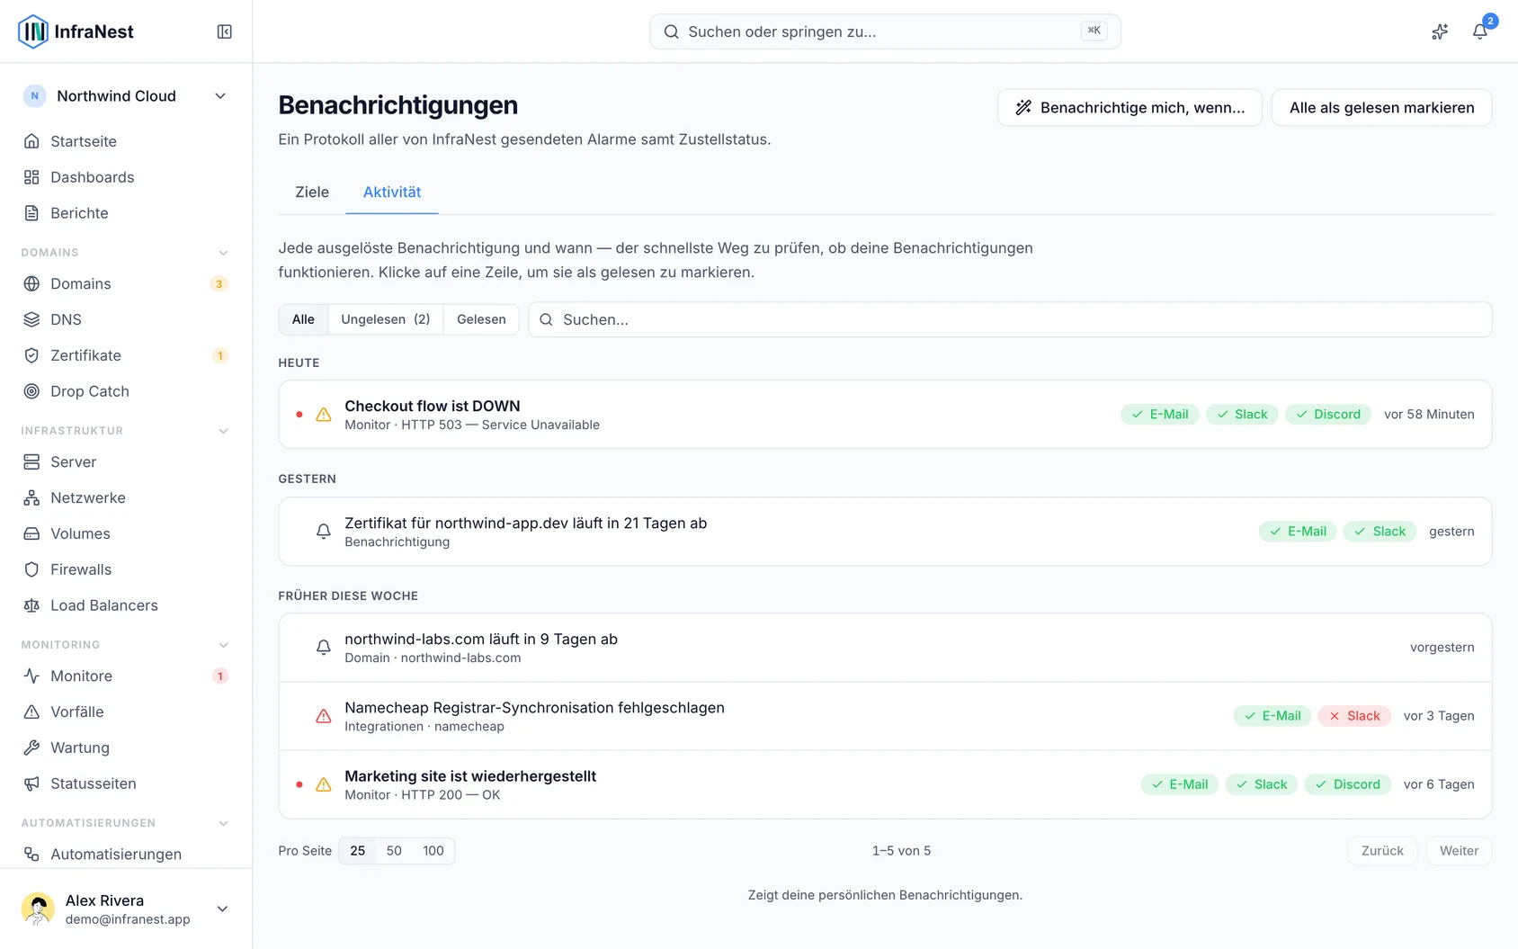
Task: Open the Alex Rivera account menu
Action: click(x=126, y=909)
